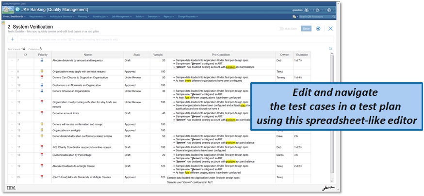Click the priority icon for test case 7
The height and width of the screenshot is (196, 424).
tap(42, 60)
